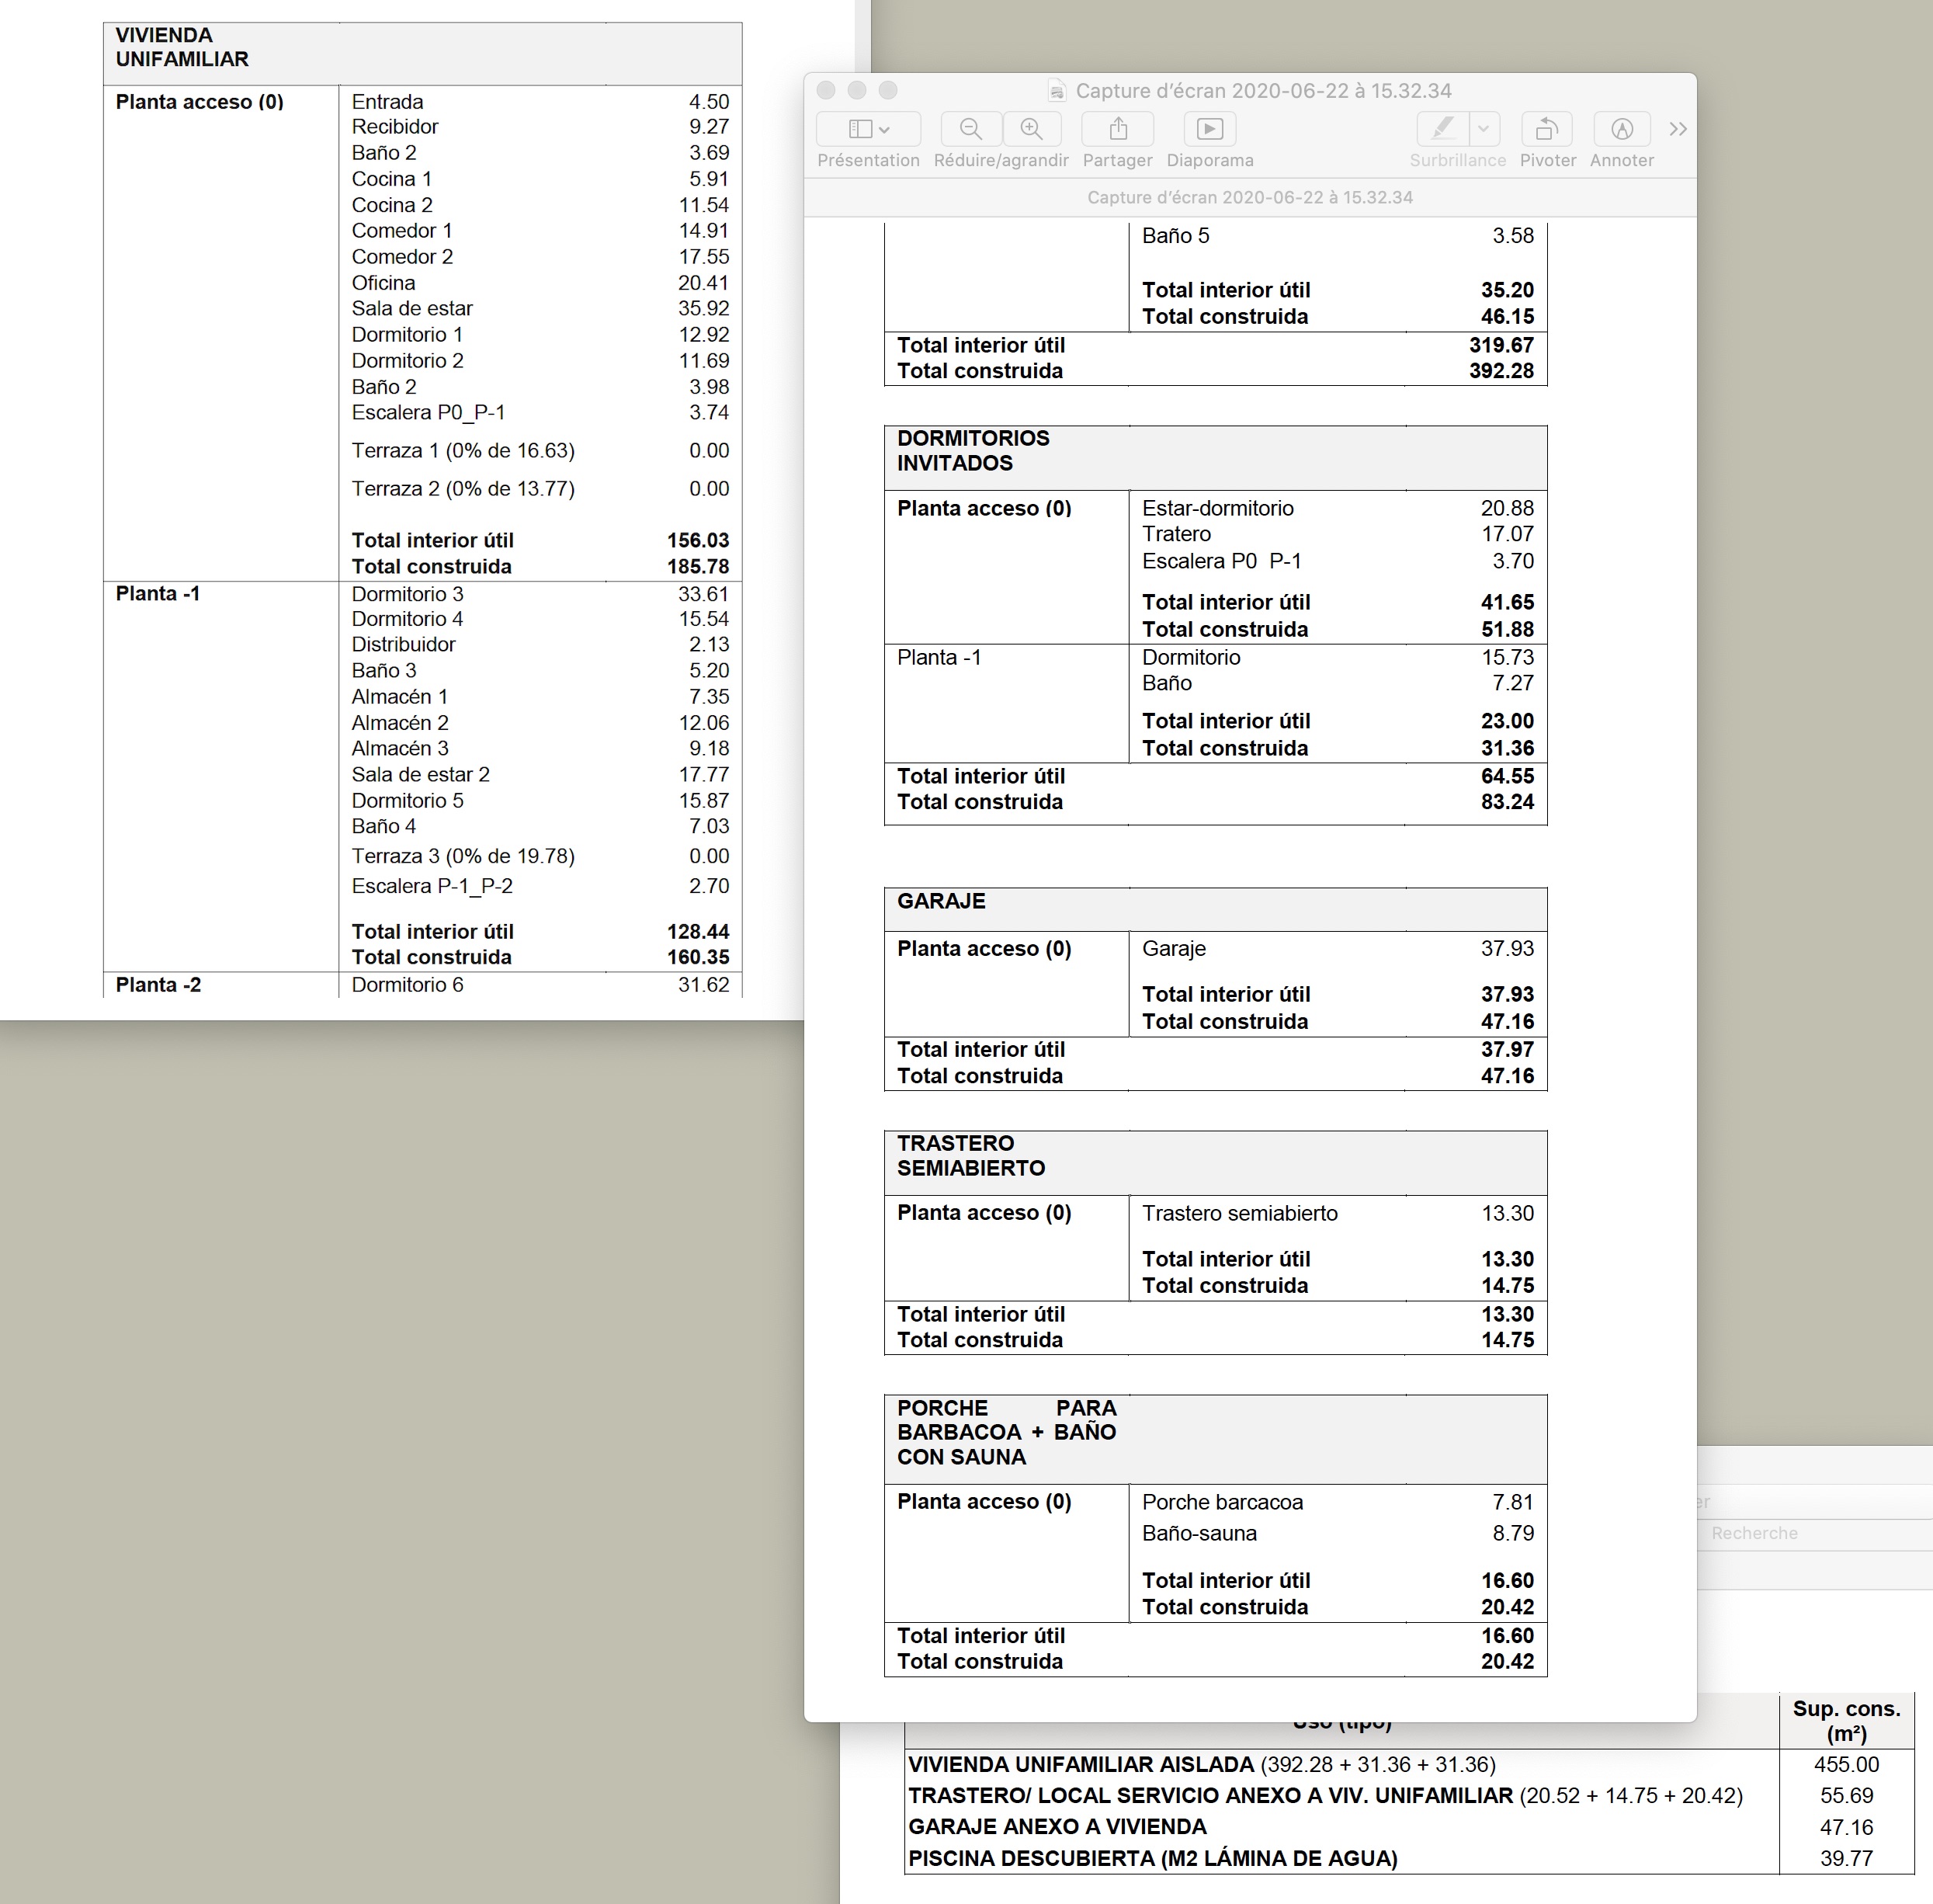Show markup toolbar with Annoter icon
This screenshot has height=1904, width=1933.
(x=1621, y=129)
